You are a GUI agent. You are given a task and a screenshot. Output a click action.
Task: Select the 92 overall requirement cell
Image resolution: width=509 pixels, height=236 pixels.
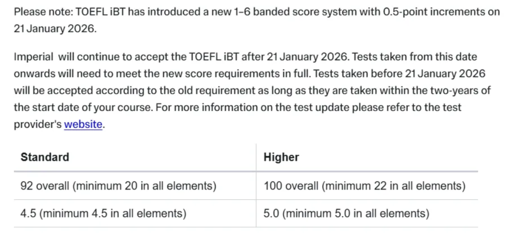tap(118, 186)
